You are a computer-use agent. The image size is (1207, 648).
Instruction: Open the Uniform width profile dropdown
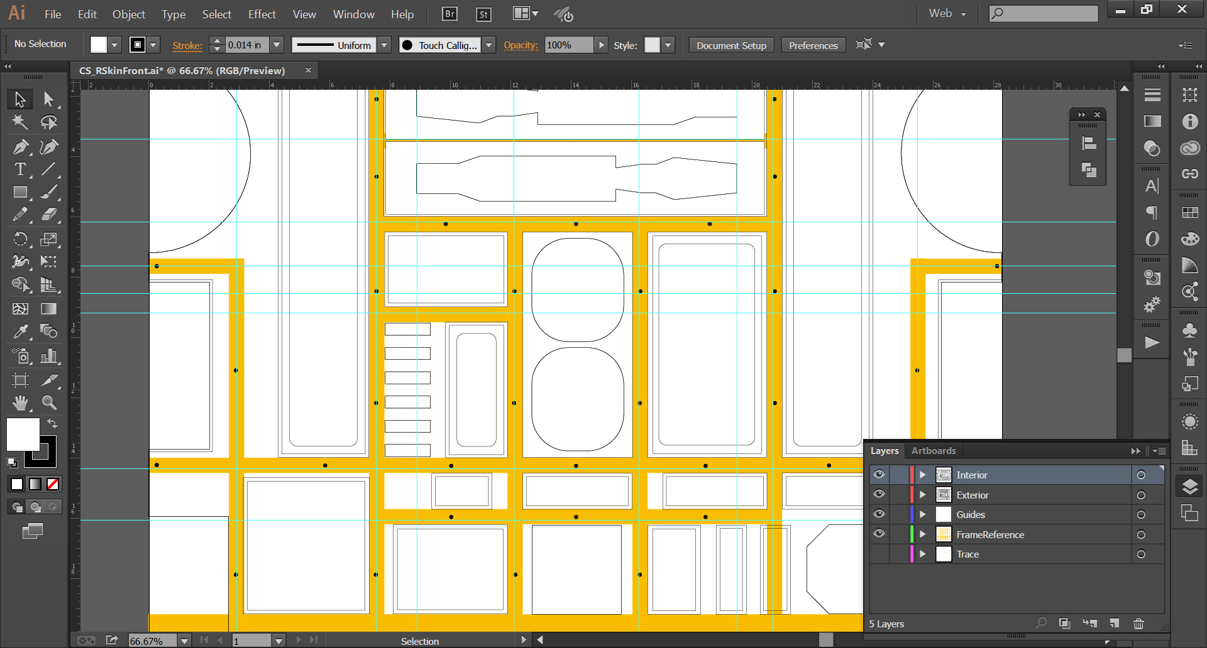click(x=385, y=45)
